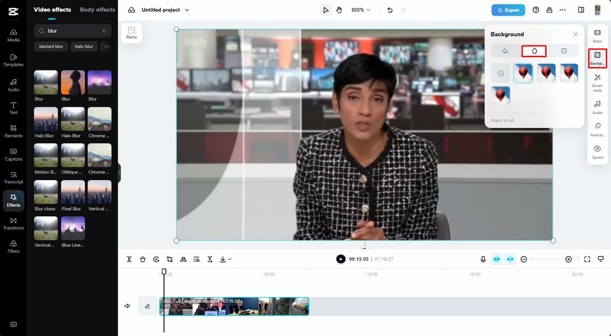The height and width of the screenshot is (336, 611).
Task: Click the fullscreen preview icon
Action: [587, 259]
